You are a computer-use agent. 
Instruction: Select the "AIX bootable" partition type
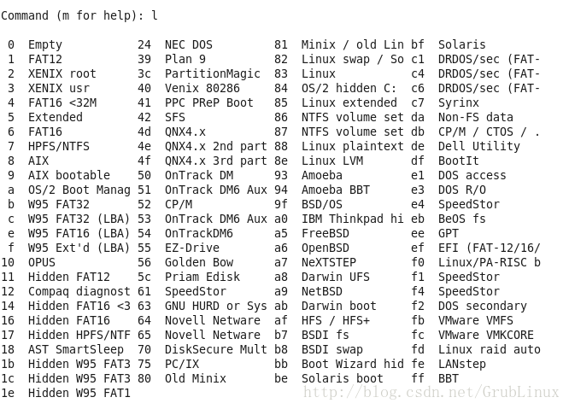click(x=68, y=175)
